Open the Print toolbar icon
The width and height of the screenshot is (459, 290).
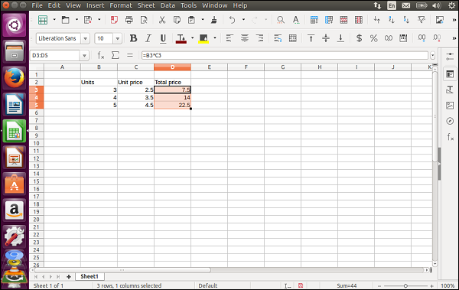pyautogui.click(x=129, y=20)
